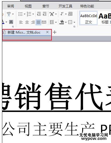This screenshot has height=143, width=111.
Task: Open the paragraph marks dropdown arrow
Action: 66,14
